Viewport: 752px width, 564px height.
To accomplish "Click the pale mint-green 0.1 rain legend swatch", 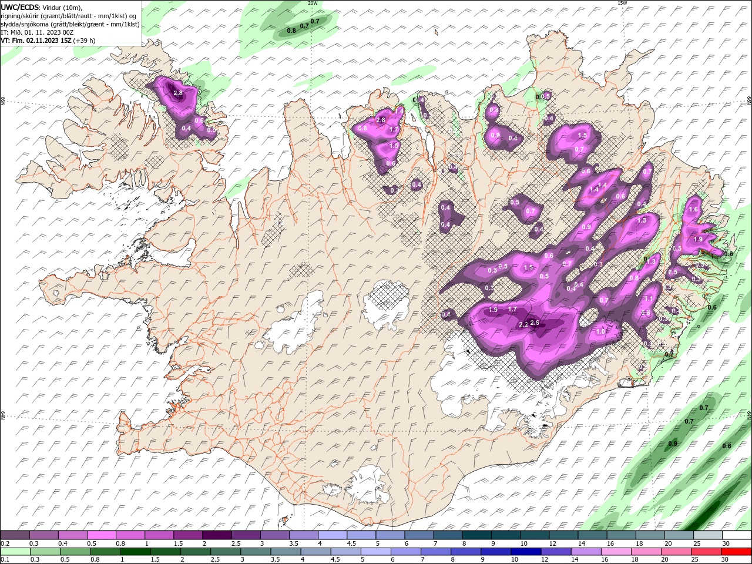I will tap(16, 552).
